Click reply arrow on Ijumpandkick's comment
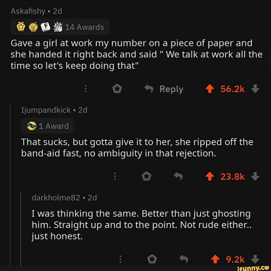The image size is (271, 271). pos(178,177)
